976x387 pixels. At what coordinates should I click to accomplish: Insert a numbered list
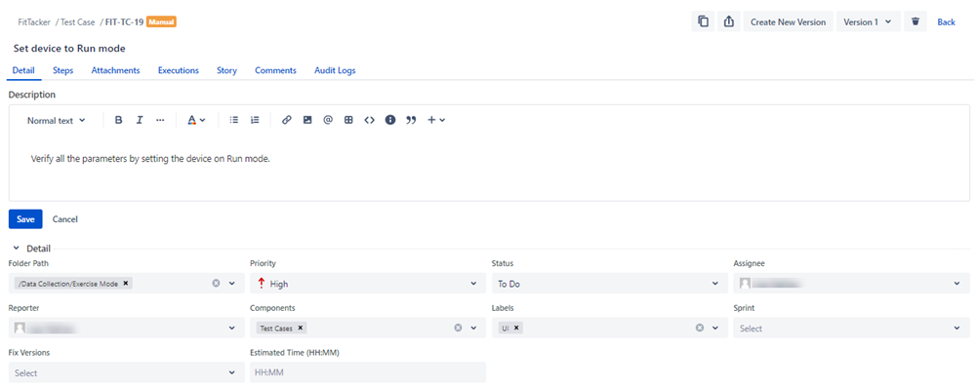point(255,120)
